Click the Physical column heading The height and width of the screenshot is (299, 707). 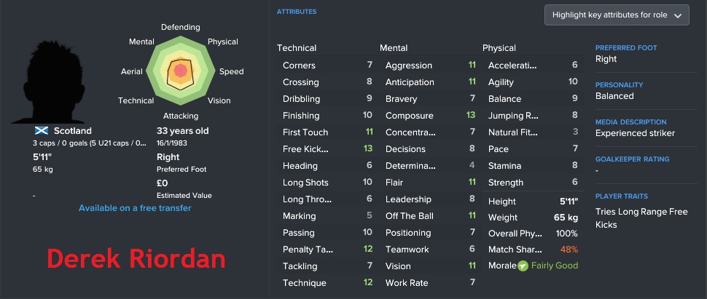point(499,48)
